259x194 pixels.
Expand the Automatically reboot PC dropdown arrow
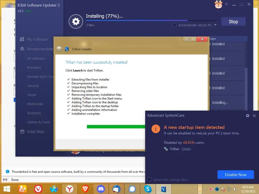(x=215, y=25)
